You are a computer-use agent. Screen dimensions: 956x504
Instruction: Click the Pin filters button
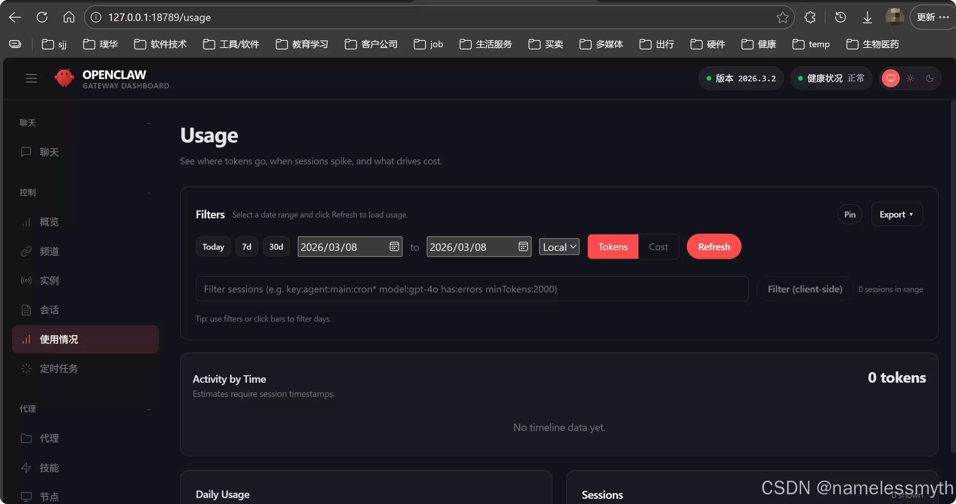[x=850, y=215]
